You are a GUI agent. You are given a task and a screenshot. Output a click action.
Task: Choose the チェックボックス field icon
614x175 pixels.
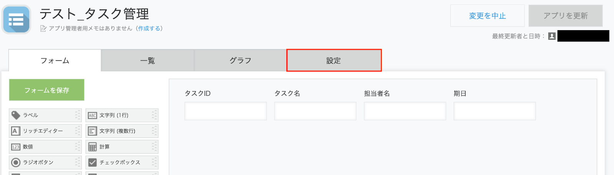point(92,162)
